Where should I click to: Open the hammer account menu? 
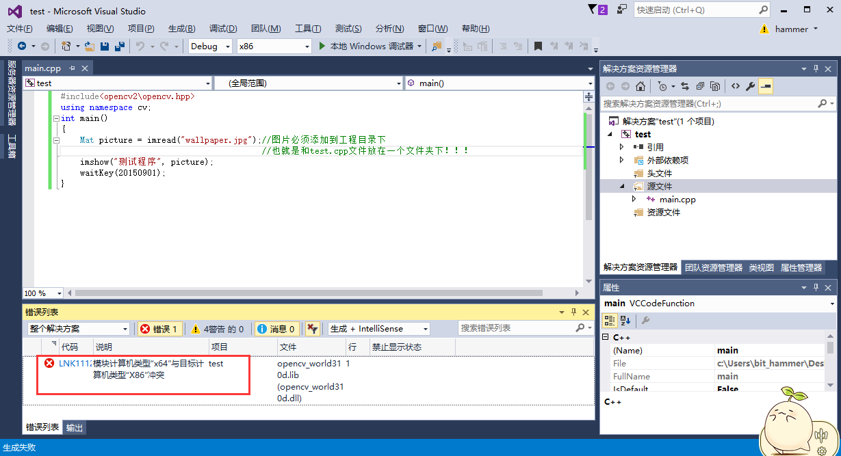coord(796,29)
